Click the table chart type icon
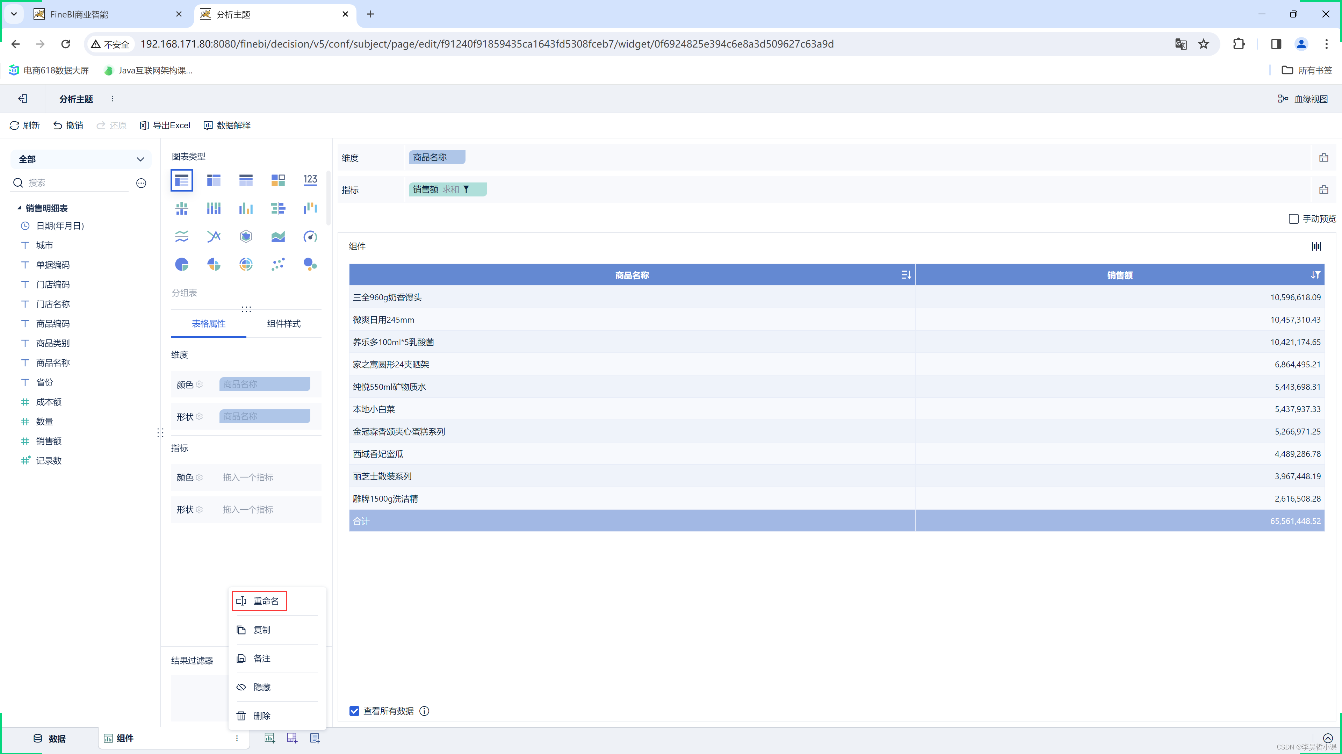 182,180
